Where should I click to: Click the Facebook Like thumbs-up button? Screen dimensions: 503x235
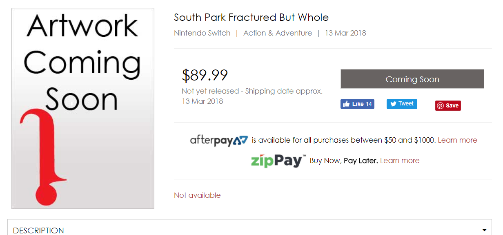(x=357, y=104)
